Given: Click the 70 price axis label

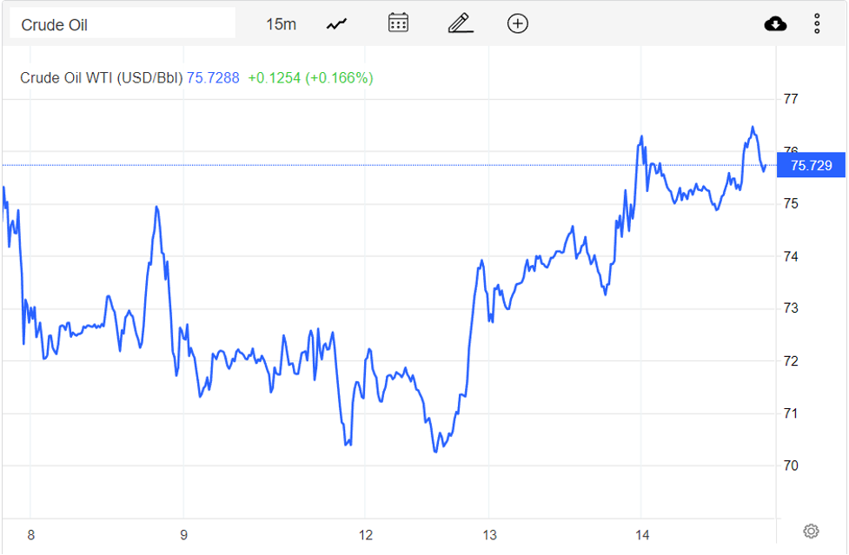Looking at the screenshot, I should tap(792, 466).
